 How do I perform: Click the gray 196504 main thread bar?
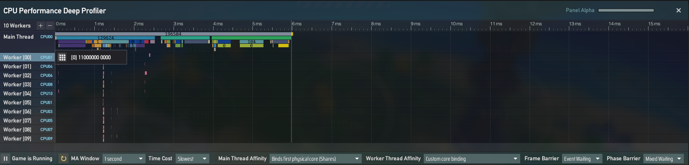pyautogui.click(x=173, y=34)
